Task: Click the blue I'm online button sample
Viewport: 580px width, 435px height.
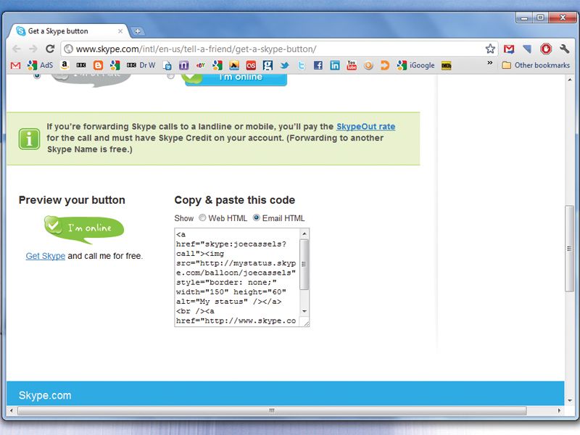Action: pyautogui.click(x=236, y=79)
